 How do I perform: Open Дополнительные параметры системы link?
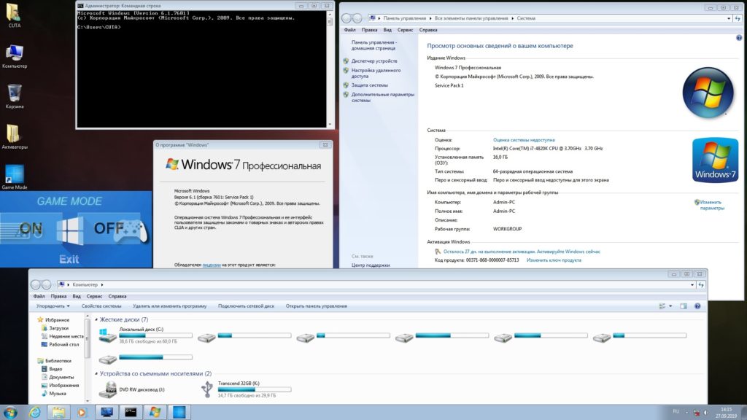tap(382, 97)
